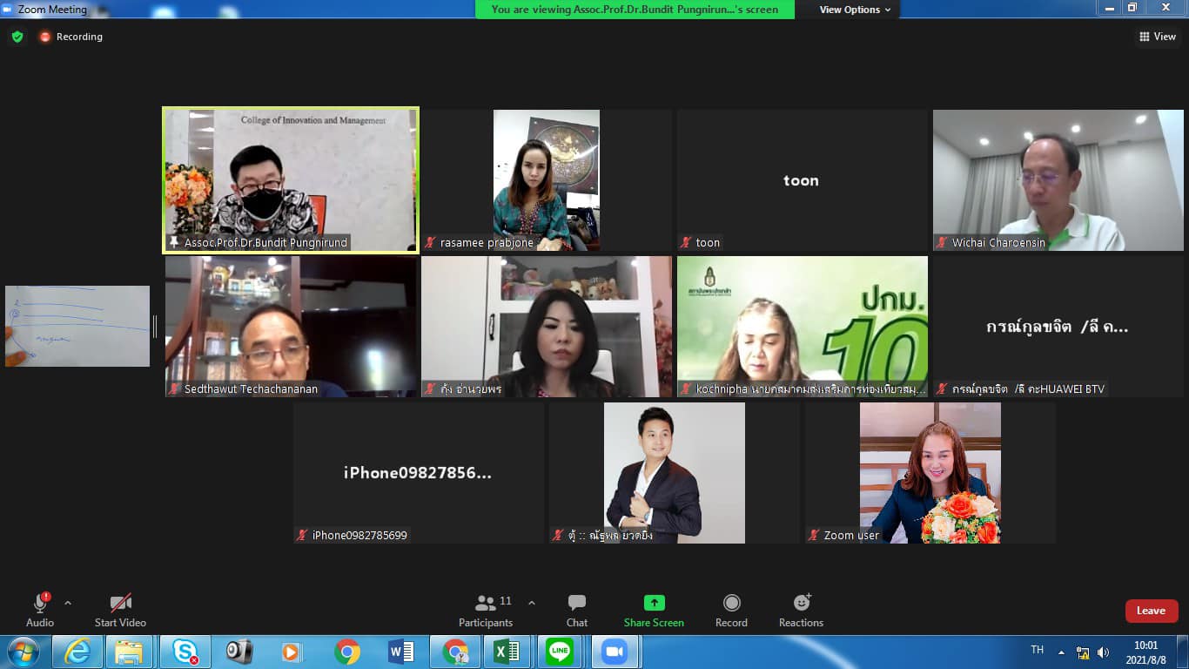The height and width of the screenshot is (669, 1189).
Task: Click the panel divider handle beside the shared screen
Action: point(155,327)
